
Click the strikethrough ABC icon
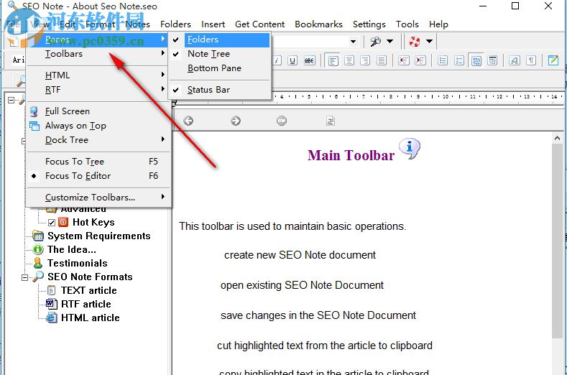pyautogui.click(x=309, y=60)
